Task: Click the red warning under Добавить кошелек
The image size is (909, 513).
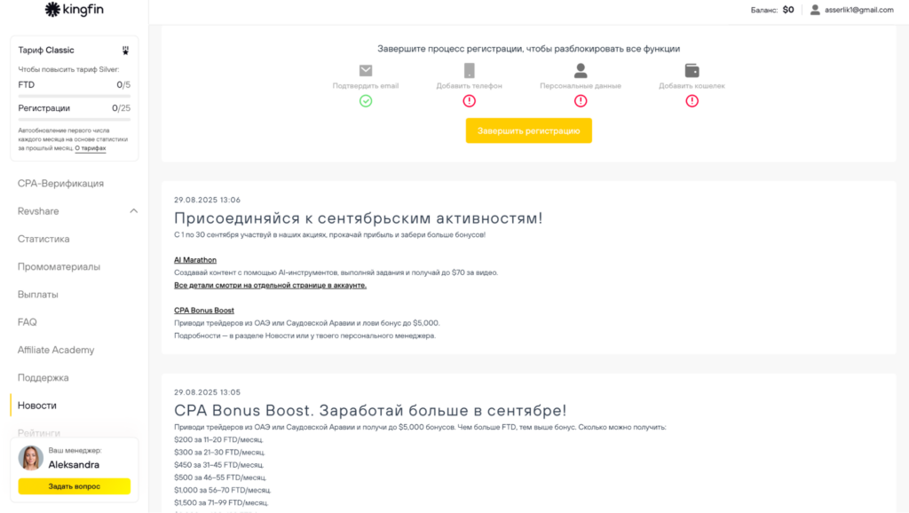Action: 692,101
